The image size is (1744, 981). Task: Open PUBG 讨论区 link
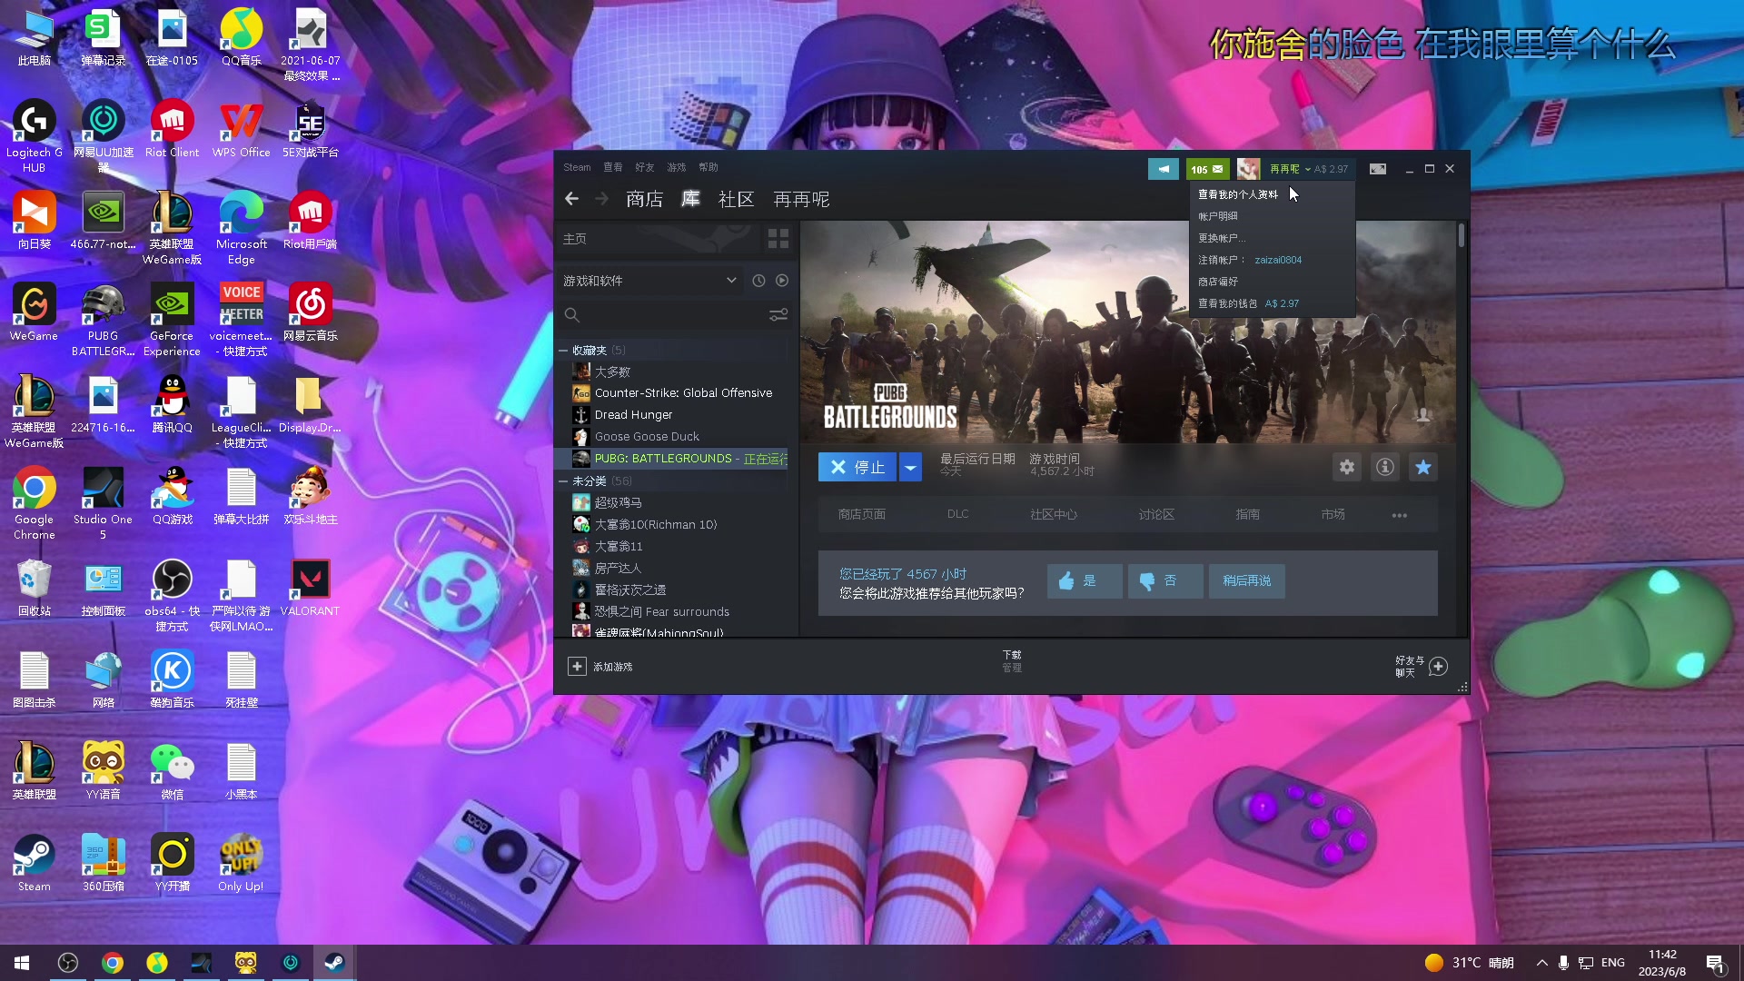tap(1157, 514)
